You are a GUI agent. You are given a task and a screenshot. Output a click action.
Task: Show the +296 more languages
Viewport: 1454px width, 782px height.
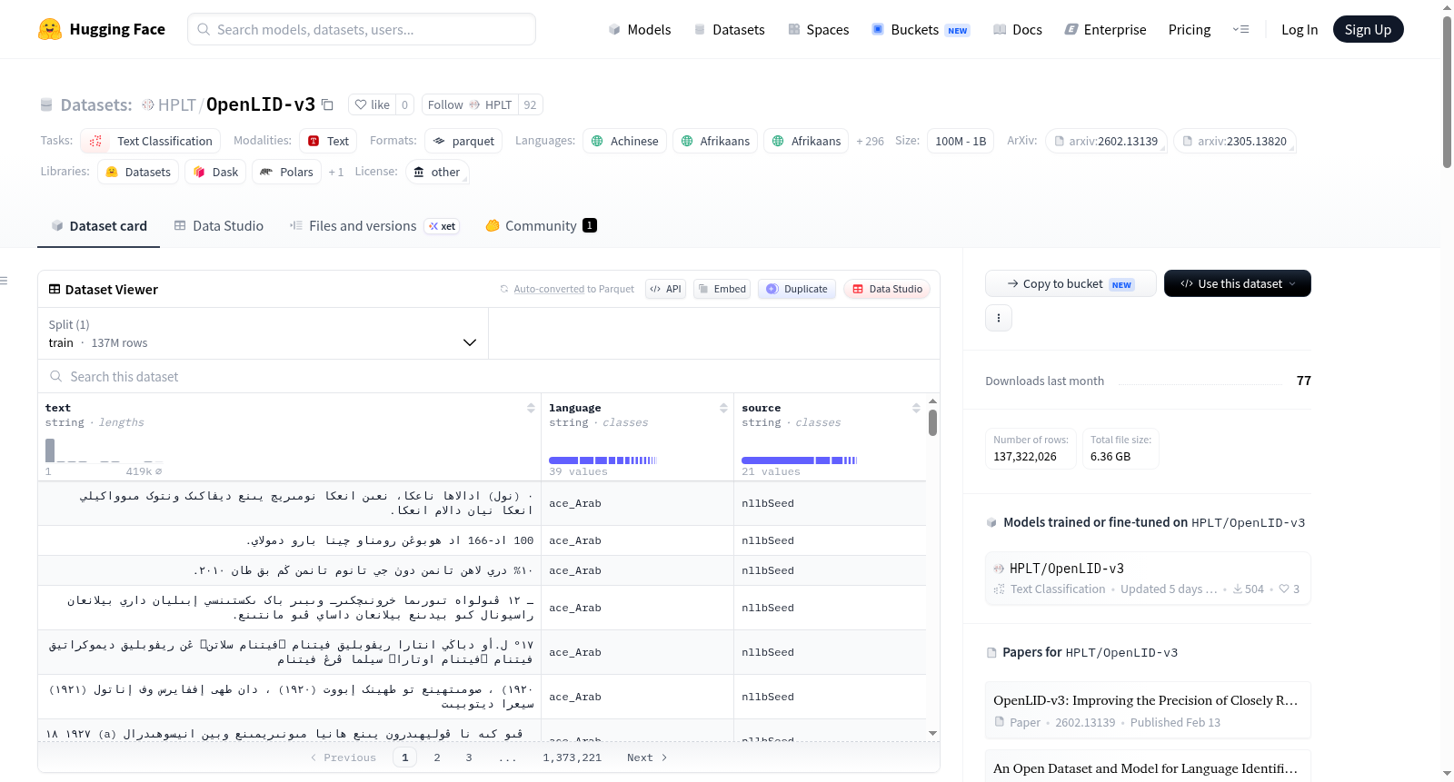point(870,141)
